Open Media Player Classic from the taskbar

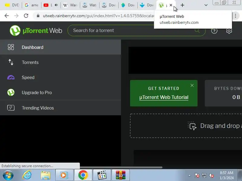(x=102, y=175)
